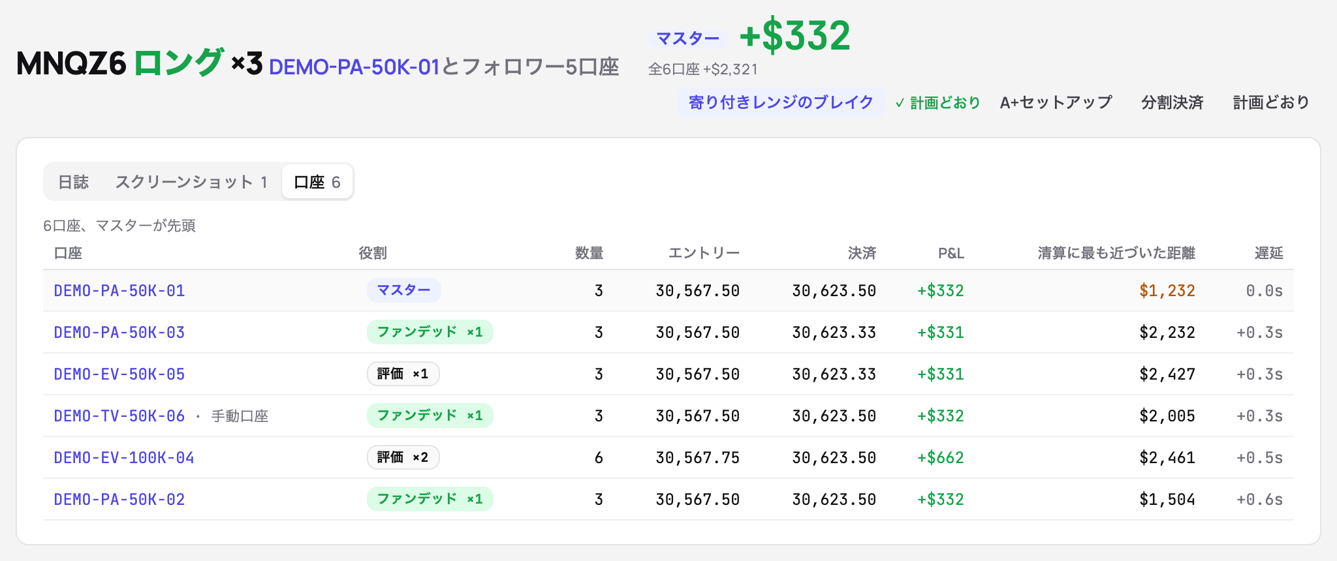Open the DEMO-PA-50K-03 account link

119,333
